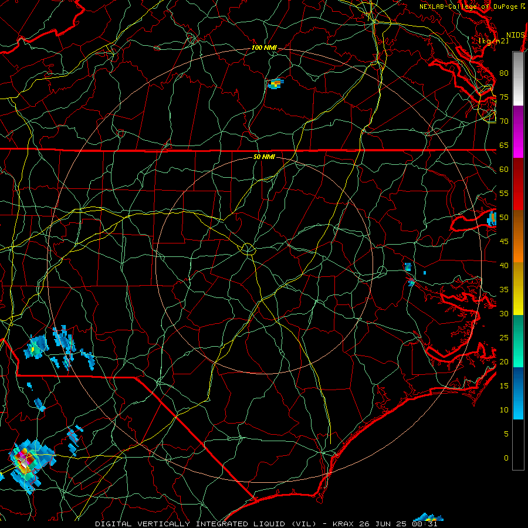
Task: Click the blue cell with yellow core on the left
Action: click(35, 347)
